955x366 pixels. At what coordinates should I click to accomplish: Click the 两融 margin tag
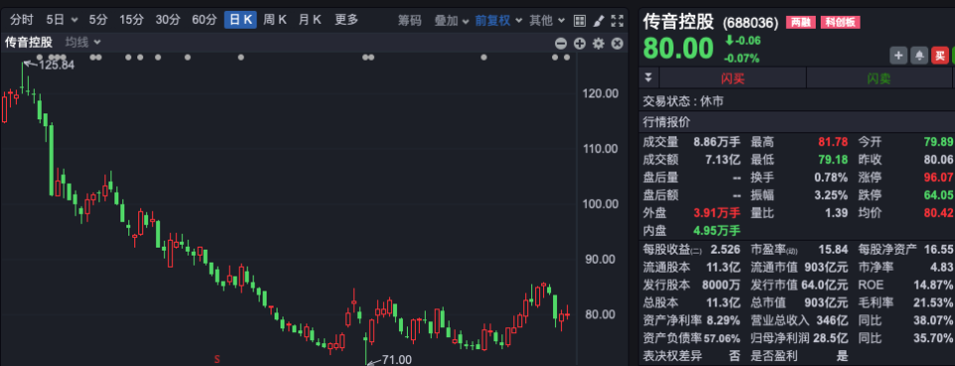pos(800,23)
